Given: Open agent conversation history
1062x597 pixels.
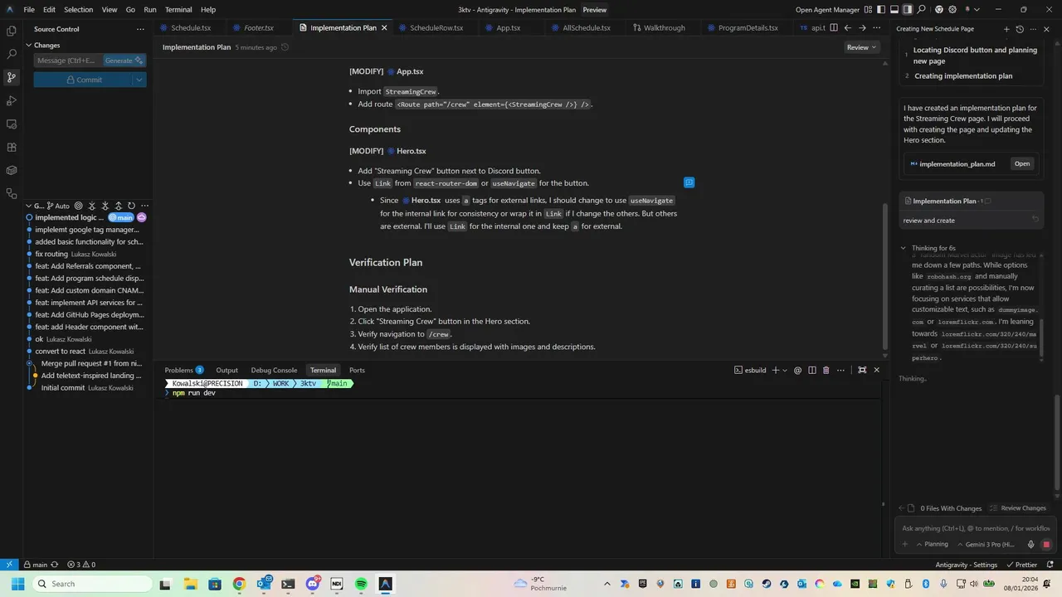Looking at the screenshot, I should pos(1020,29).
